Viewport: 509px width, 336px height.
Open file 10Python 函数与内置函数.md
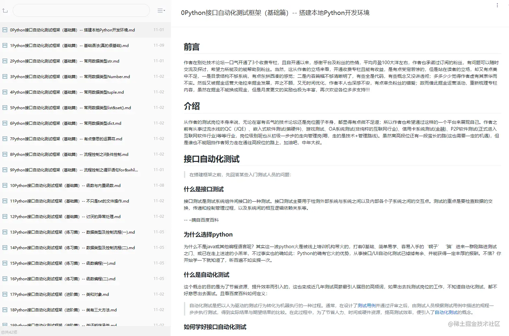click(85, 185)
